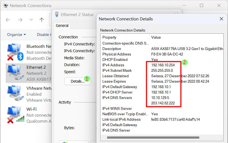Switch to the General tab
Image resolution: width=228 pixels, height=143 pixels.
click(x=62, y=26)
